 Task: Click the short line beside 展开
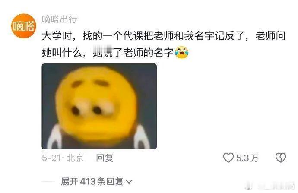pyautogui.click(x=48, y=182)
